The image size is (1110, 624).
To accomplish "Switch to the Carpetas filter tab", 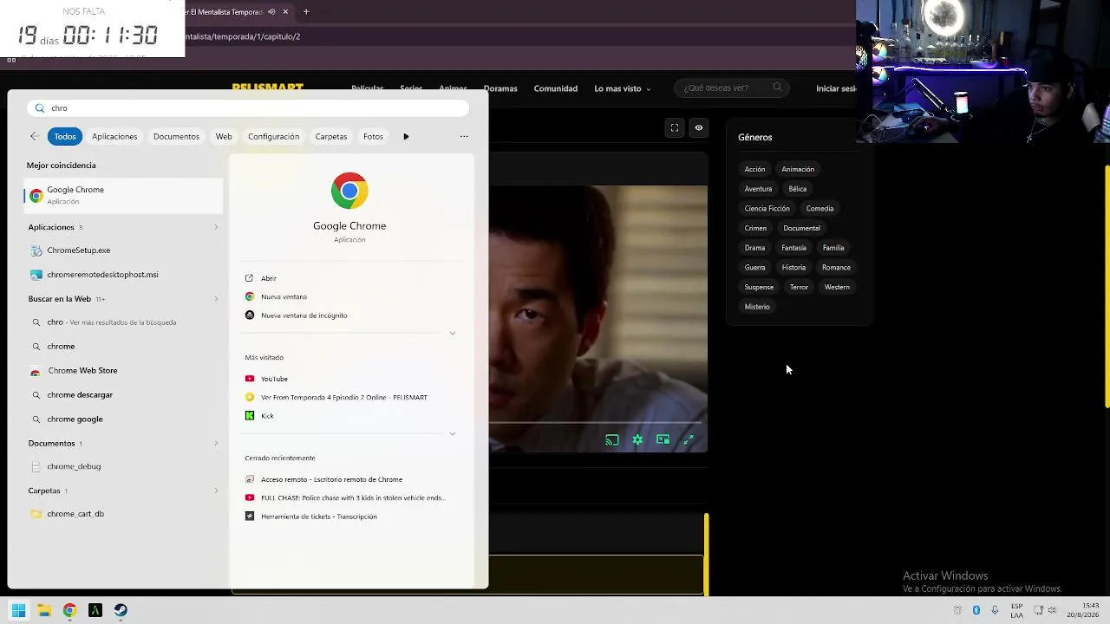I will pos(331,136).
